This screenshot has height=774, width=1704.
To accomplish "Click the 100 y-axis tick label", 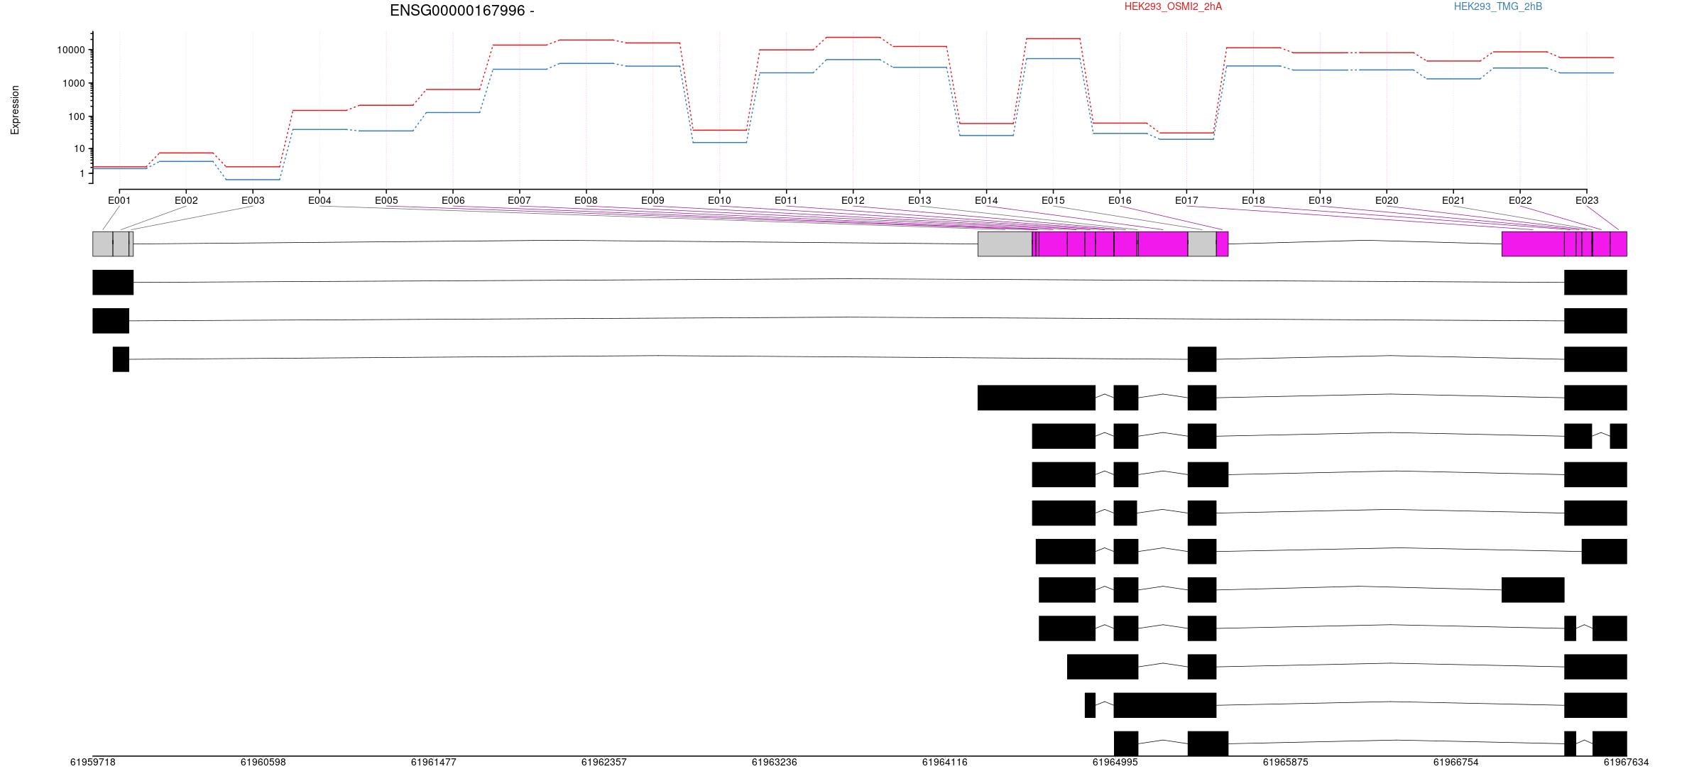I will (x=77, y=117).
